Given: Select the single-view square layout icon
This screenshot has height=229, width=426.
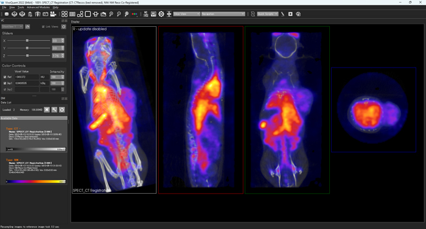Looking at the screenshot, I should coord(88,14).
